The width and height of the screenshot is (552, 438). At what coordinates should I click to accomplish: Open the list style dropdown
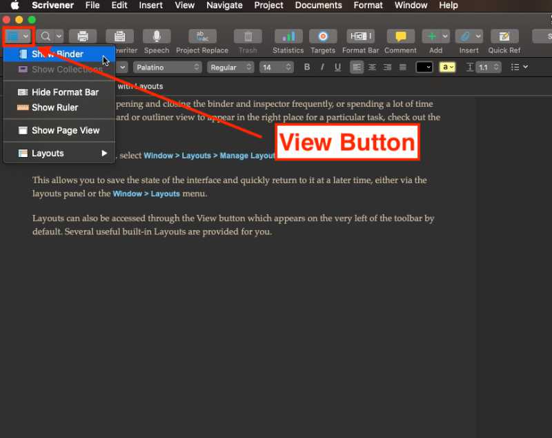(520, 67)
